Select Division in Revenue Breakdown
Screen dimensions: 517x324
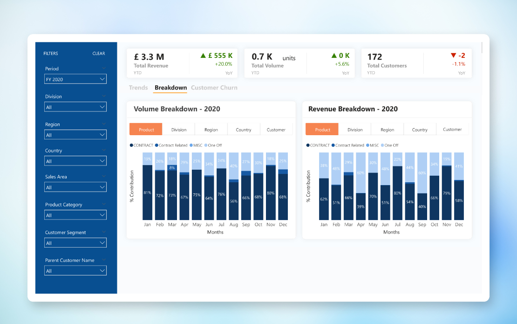coord(355,129)
